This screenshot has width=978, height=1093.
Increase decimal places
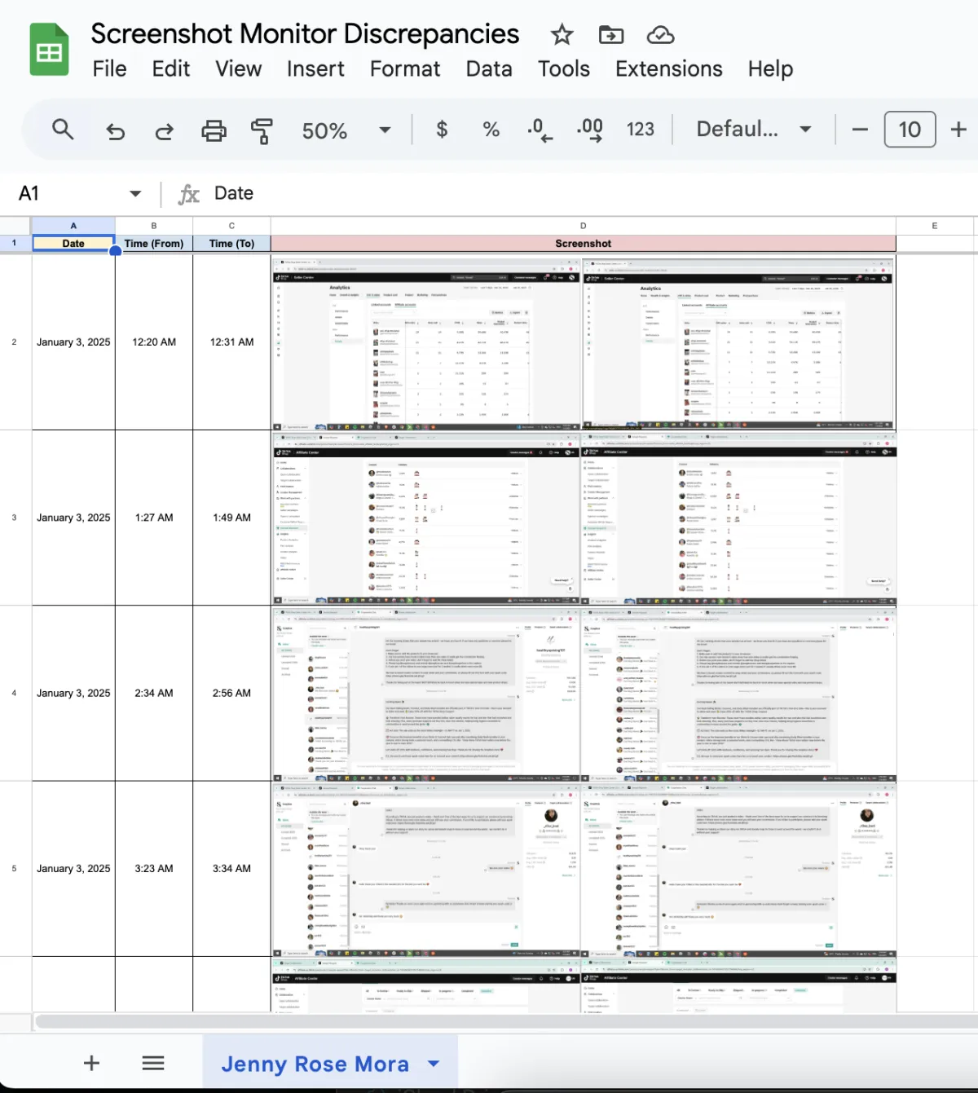tap(589, 130)
